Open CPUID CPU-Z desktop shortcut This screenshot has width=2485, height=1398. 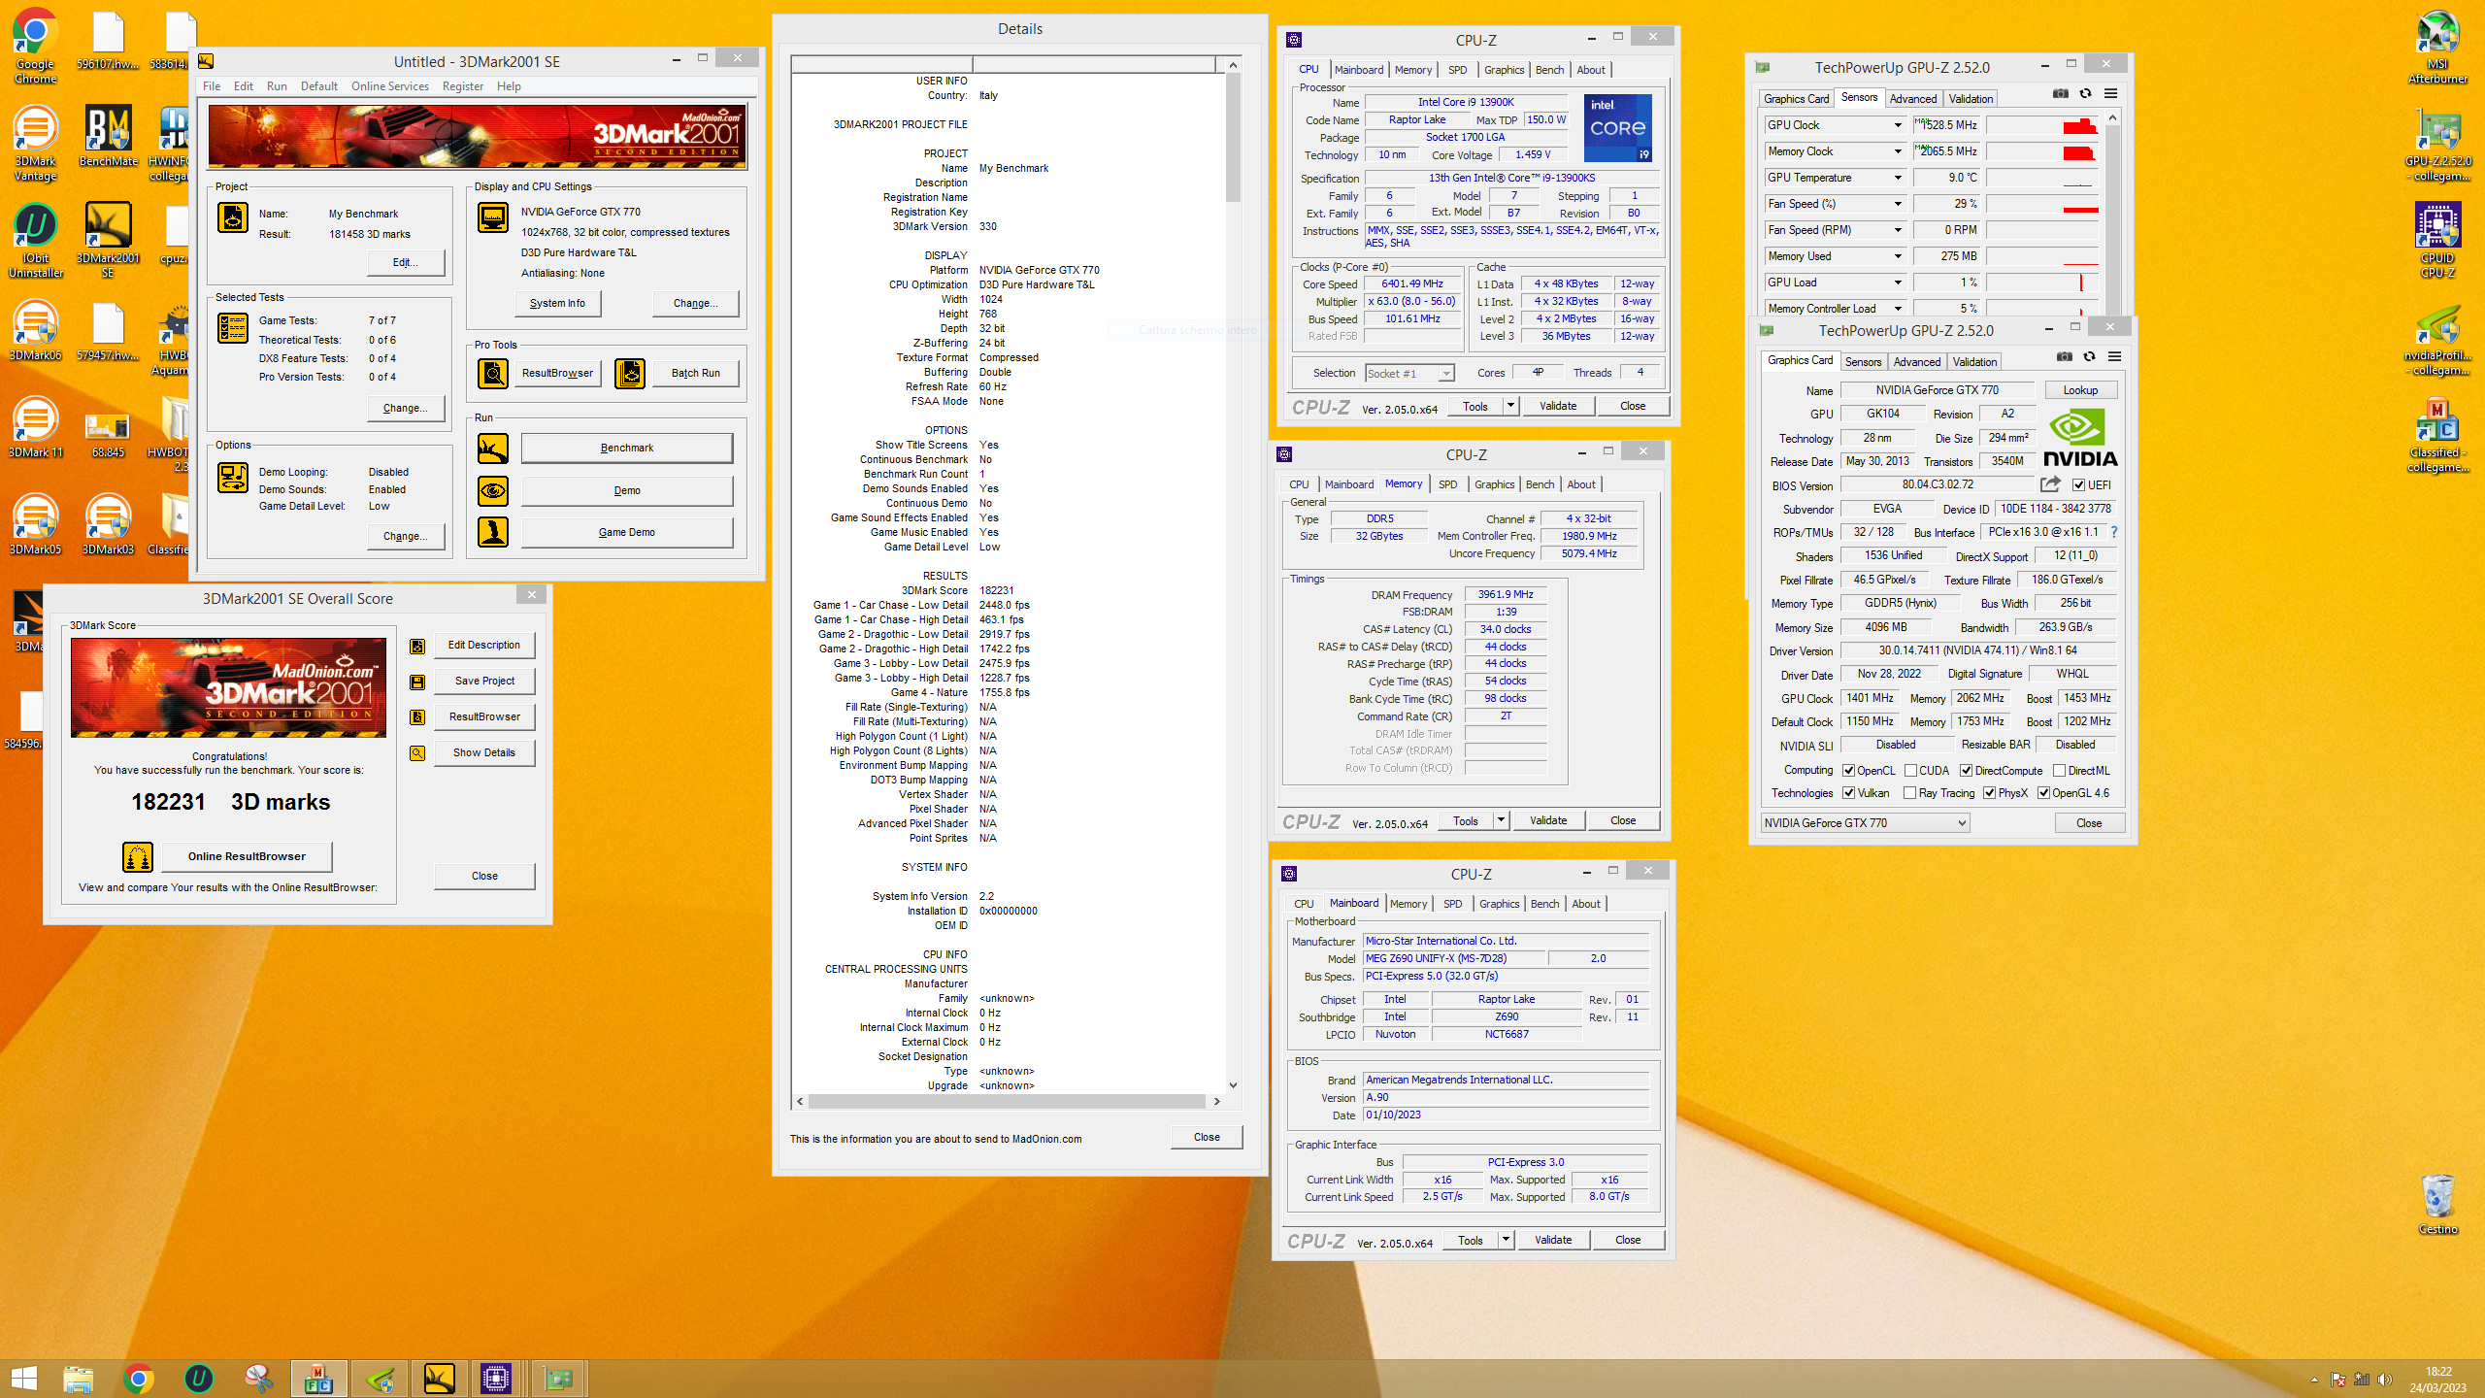(2437, 241)
